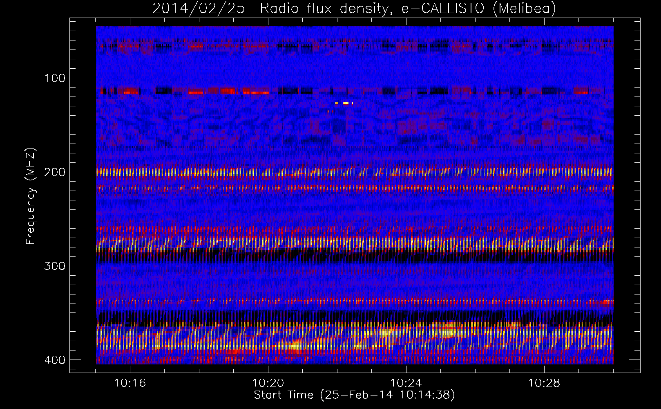Click the 'Frequency (MHZ)' axis label
Screen dimensions: 661x409
pyautogui.click(x=31, y=196)
